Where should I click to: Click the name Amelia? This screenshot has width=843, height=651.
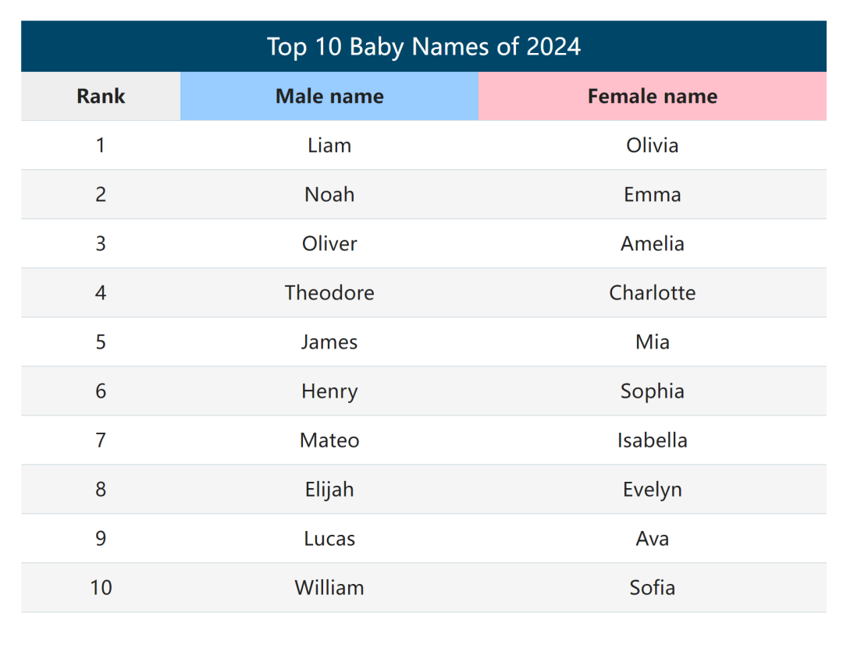pyautogui.click(x=652, y=244)
